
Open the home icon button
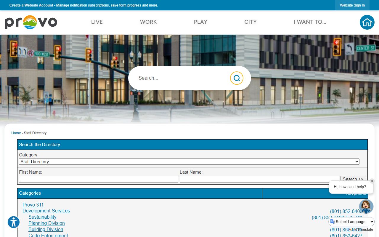coord(367,22)
